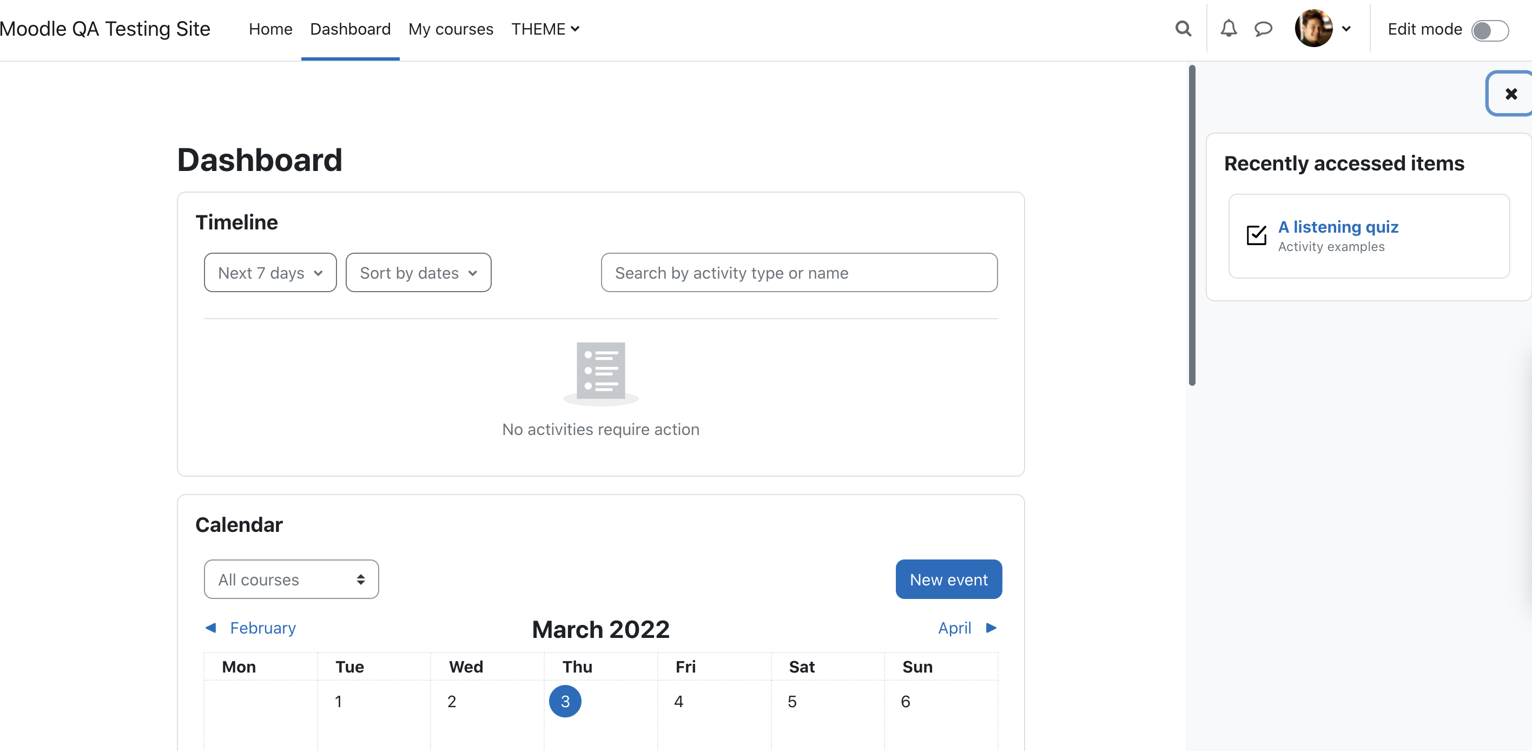Click the Calendar block heading

pos(239,524)
